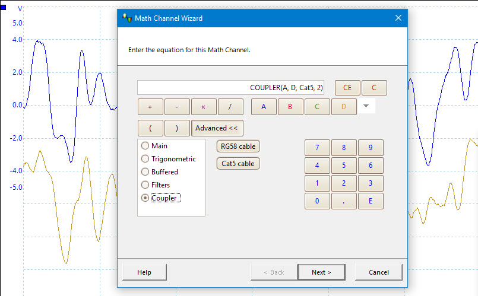Choose the Filters radio option

145,185
